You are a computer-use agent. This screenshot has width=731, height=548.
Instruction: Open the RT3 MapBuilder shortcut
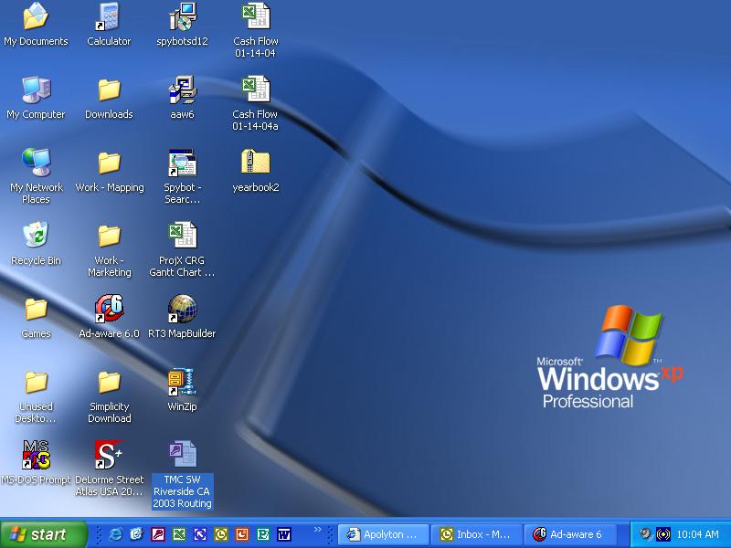[x=182, y=310]
